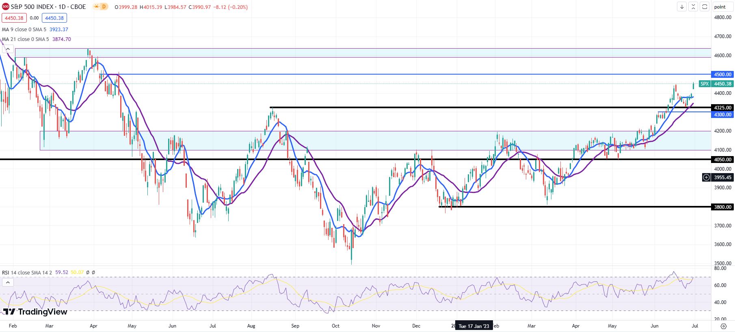Click the 3700.00 price scale label
Viewport: 735px width, 332px height.
pos(722,226)
